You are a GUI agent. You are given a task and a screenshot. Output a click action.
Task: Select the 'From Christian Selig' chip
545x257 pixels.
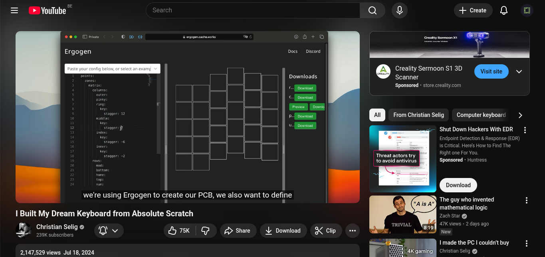click(x=418, y=115)
